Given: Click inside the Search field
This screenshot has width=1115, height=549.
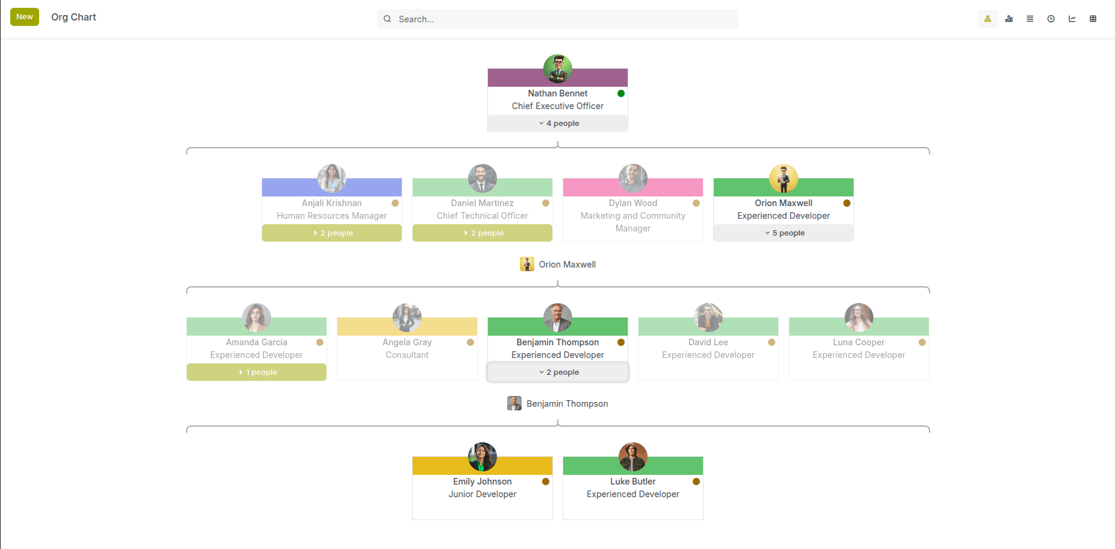Looking at the screenshot, I should click(557, 19).
